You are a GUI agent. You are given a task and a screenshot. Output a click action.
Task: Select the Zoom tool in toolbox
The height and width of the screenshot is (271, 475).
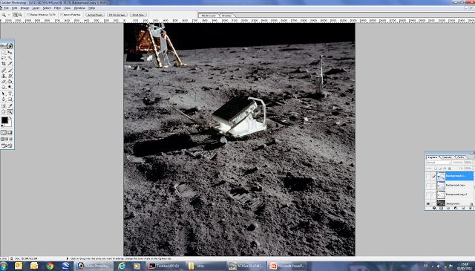click(x=10, y=111)
